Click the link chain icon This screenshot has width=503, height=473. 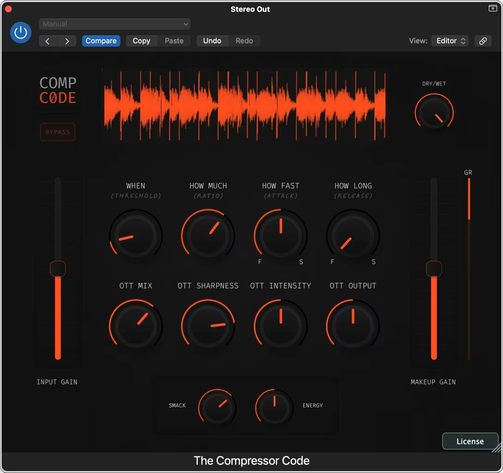click(483, 41)
